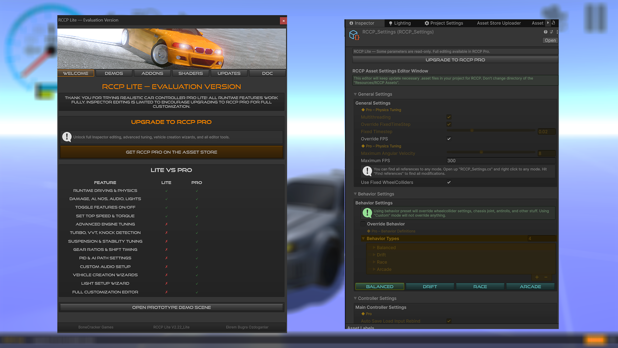
Task: Click the Maximum FPS input field
Action: (x=501, y=161)
